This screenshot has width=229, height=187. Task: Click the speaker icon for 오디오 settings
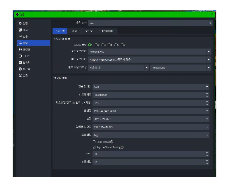pos(20,50)
